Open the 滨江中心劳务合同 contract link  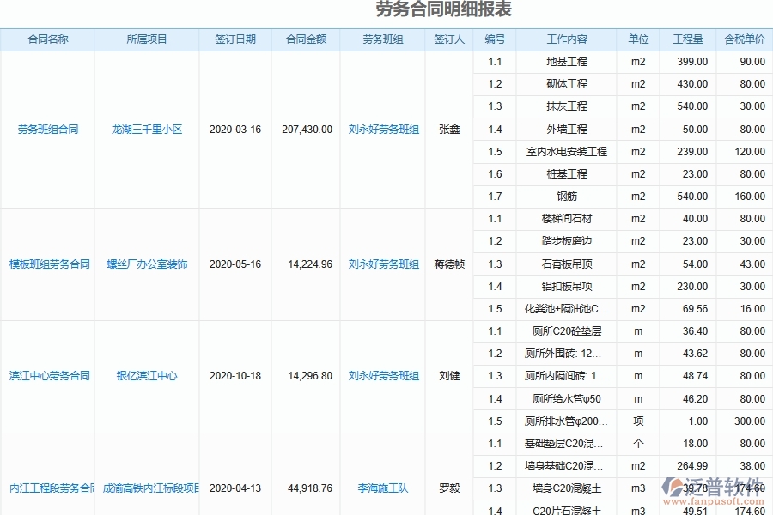[x=47, y=375]
